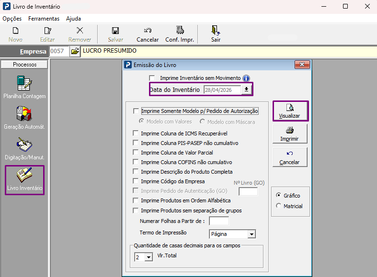Open Conf. Impr. printer settings
Viewport: 377px width, 277px height.
[x=180, y=30]
